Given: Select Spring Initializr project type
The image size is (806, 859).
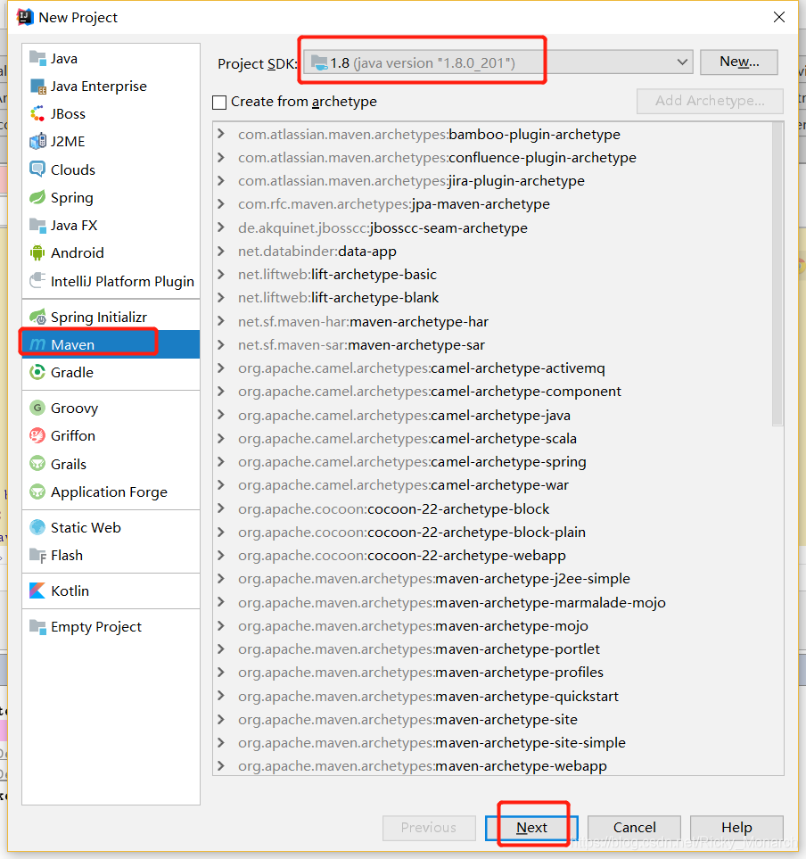Looking at the screenshot, I should pos(111,317).
